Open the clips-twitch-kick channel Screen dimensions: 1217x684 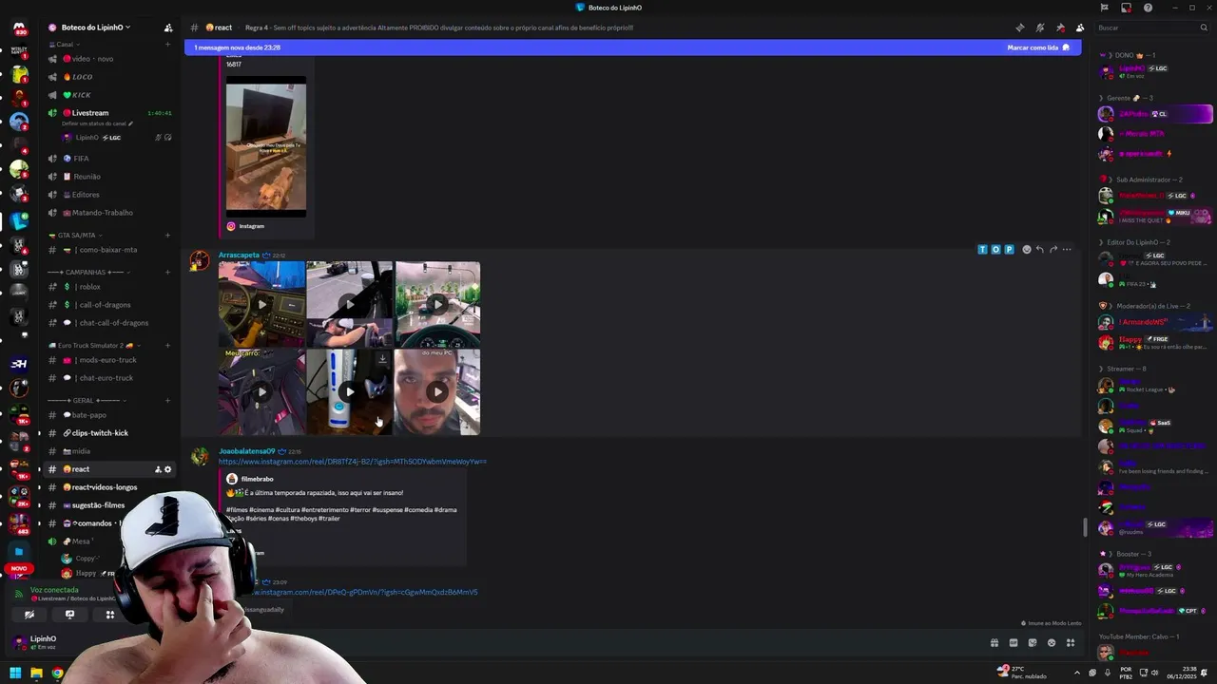109,433
